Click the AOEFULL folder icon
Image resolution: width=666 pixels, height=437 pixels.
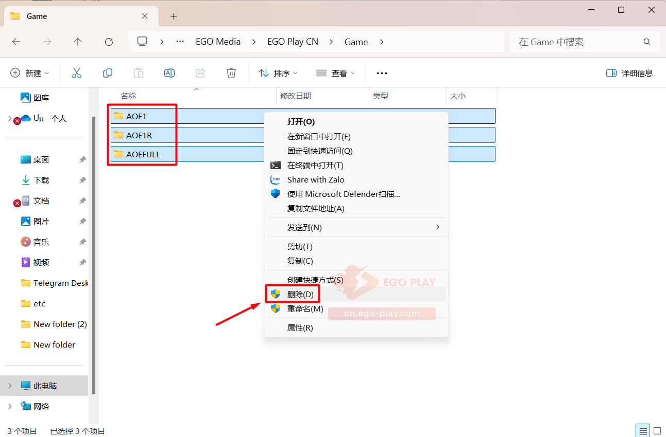[x=118, y=154]
